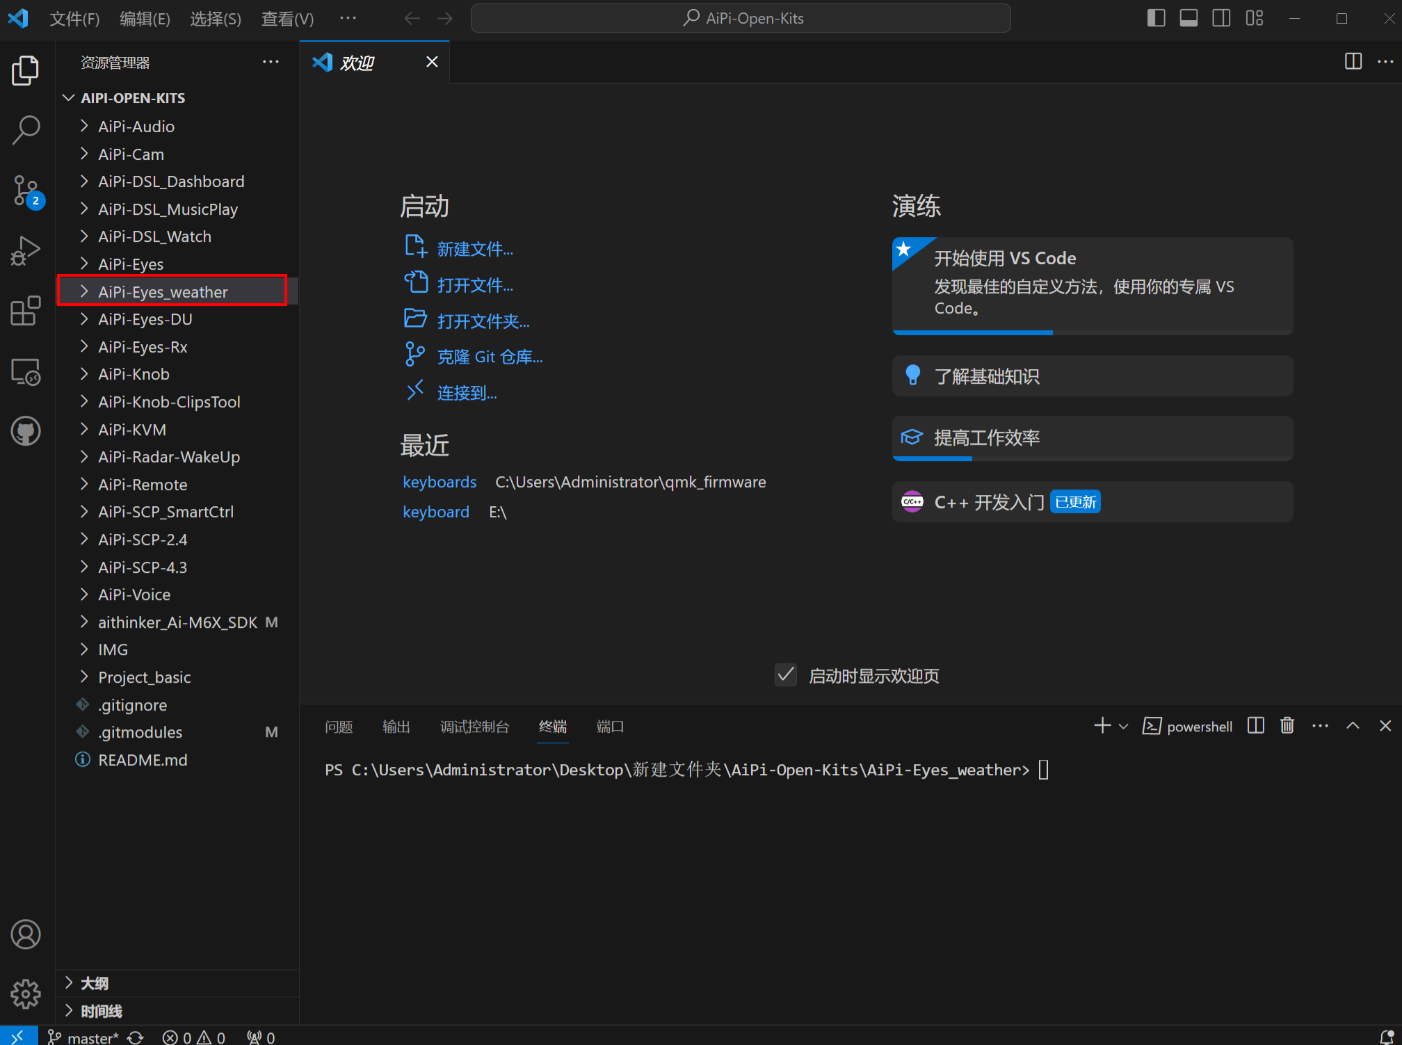The image size is (1402, 1045).
Task: Open the Remote Explorer icon
Action: click(x=26, y=371)
